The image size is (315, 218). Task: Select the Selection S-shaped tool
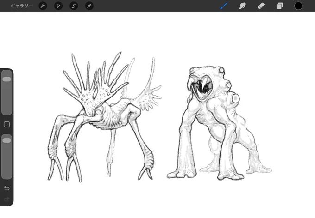[74, 6]
